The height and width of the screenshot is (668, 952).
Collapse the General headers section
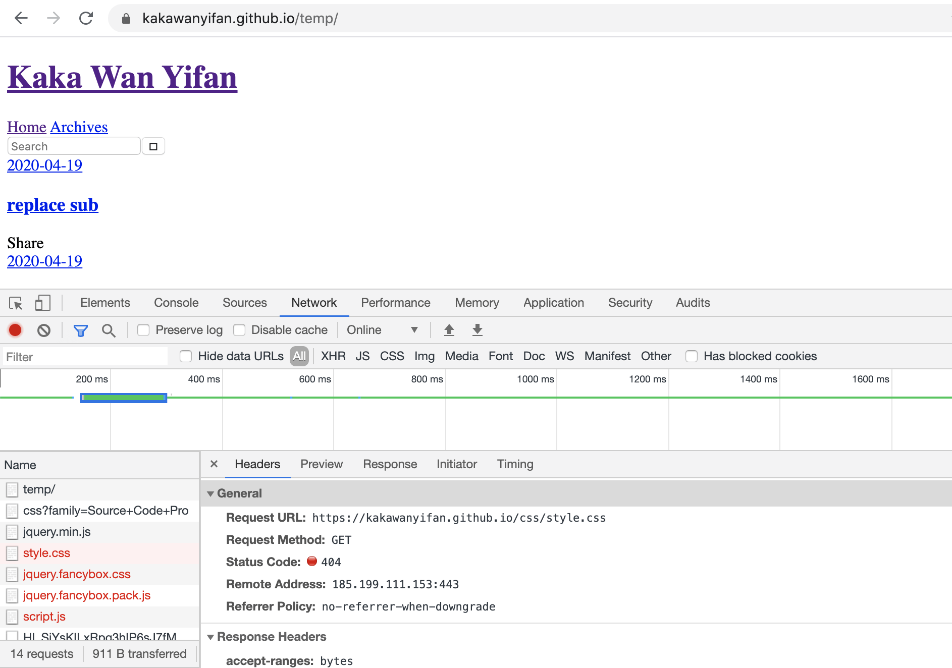click(x=210, y=493)
